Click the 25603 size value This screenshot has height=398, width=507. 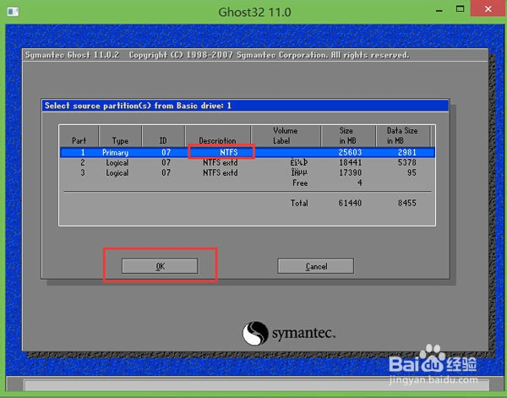(350, 152)
